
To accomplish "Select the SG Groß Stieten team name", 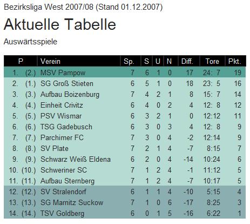I will coord(67,83).
